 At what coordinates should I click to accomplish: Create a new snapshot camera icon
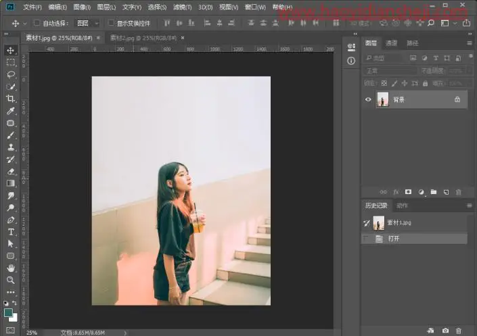[x=445, y=330]
